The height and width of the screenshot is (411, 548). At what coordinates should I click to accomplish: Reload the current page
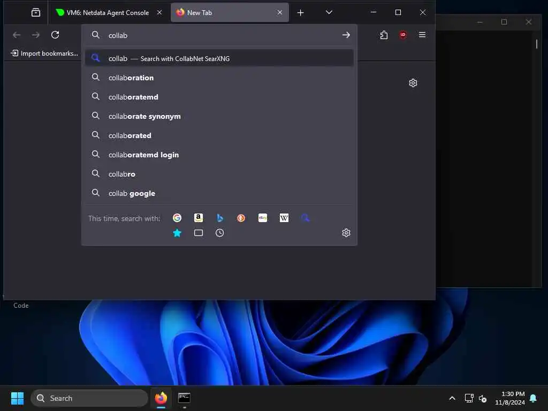[x=55, y=35]
